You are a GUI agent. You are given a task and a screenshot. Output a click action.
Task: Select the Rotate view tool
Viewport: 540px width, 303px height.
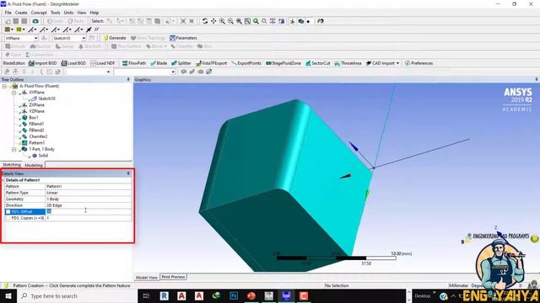click(205, 21)
